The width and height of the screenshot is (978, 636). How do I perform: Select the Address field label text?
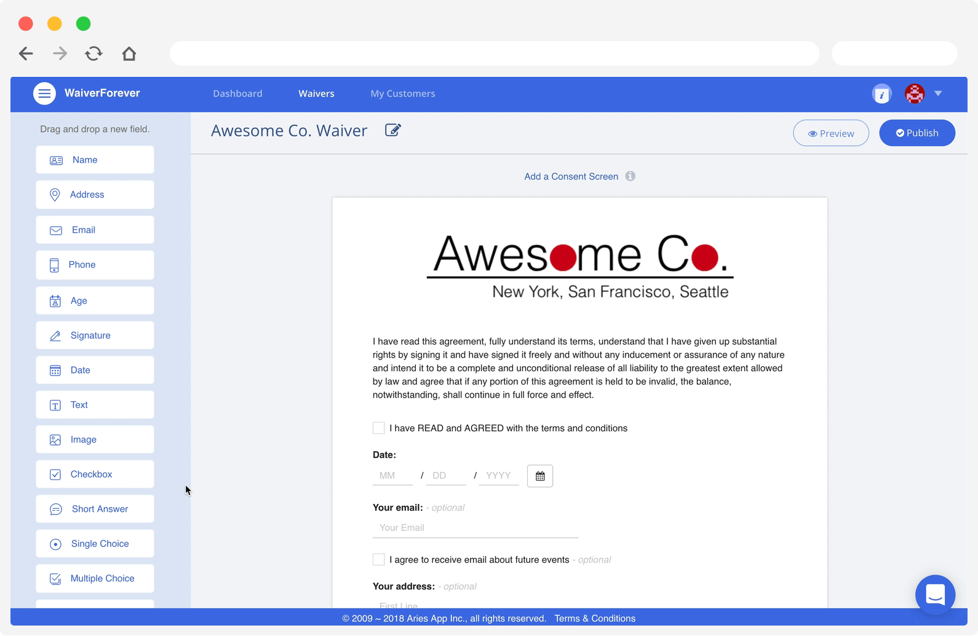(x=87, y=195)
